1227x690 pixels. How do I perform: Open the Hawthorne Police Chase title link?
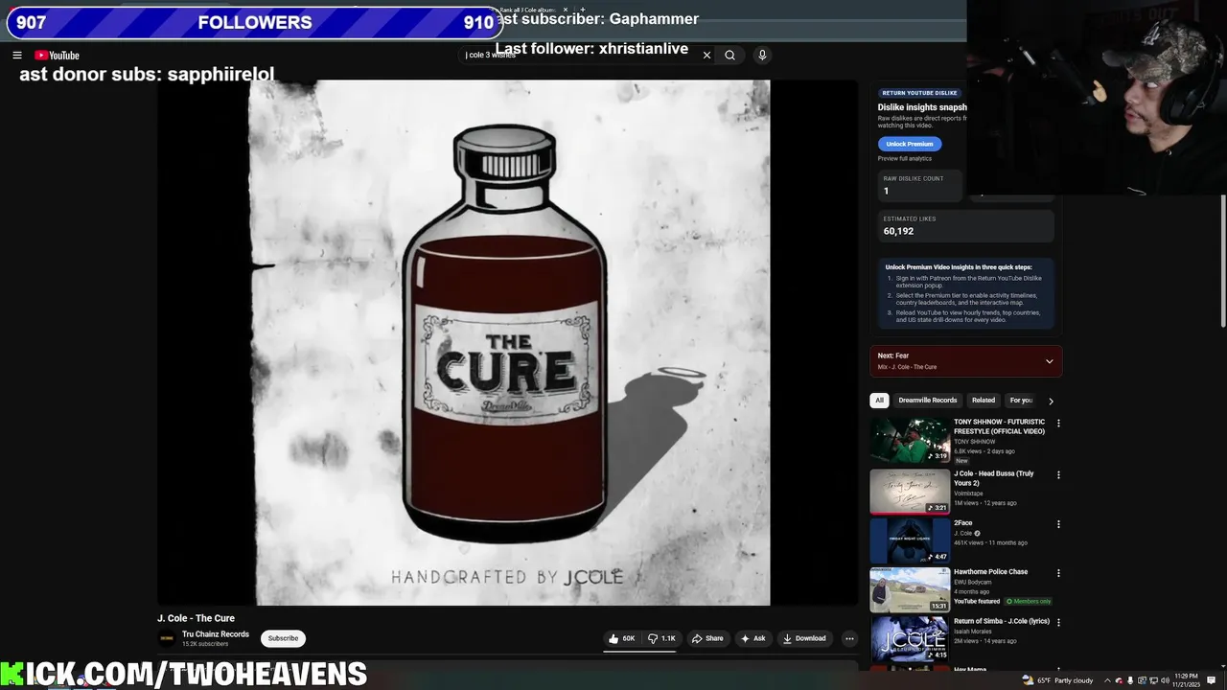tap(990, 572)
